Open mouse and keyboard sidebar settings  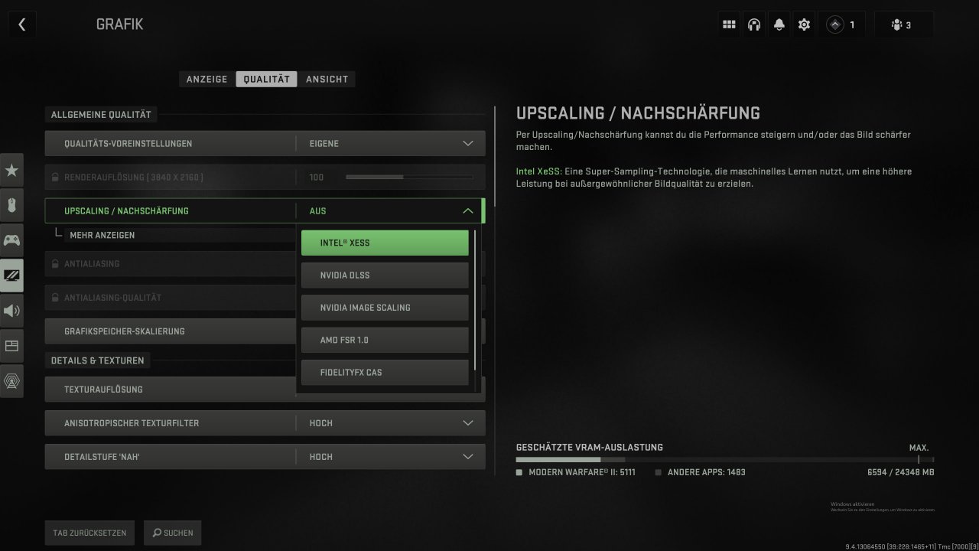[x=11, y=205]
